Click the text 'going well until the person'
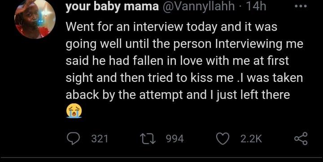This screenshot has width=323, height=162. 139,45
